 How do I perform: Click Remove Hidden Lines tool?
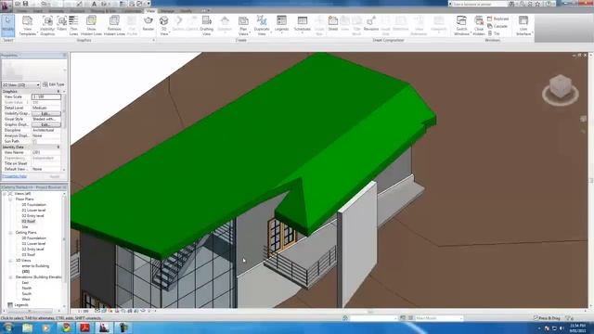pyautogui.click(x=114, y=26)
